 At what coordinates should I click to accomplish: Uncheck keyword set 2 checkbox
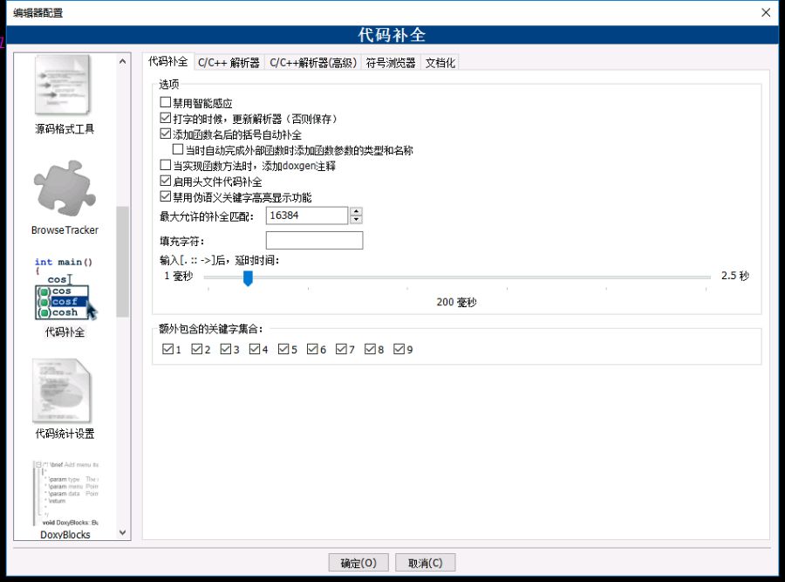197,349
